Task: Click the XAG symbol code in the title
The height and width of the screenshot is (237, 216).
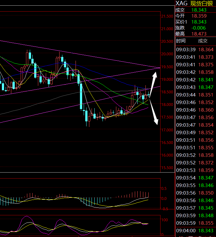Action: [182, 3]
